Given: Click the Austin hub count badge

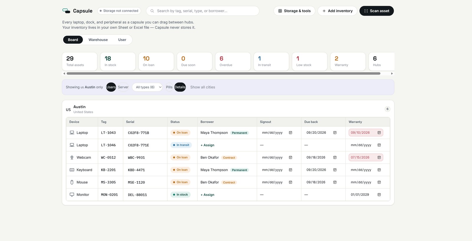Looking at the screenshot, I should (387, 109).
